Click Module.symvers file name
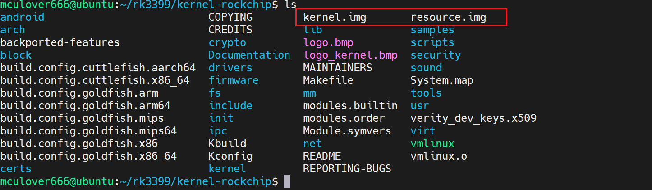 [x=347, y=131]
